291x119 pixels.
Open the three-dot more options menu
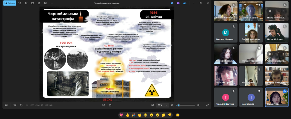click(x=52, y=3)
